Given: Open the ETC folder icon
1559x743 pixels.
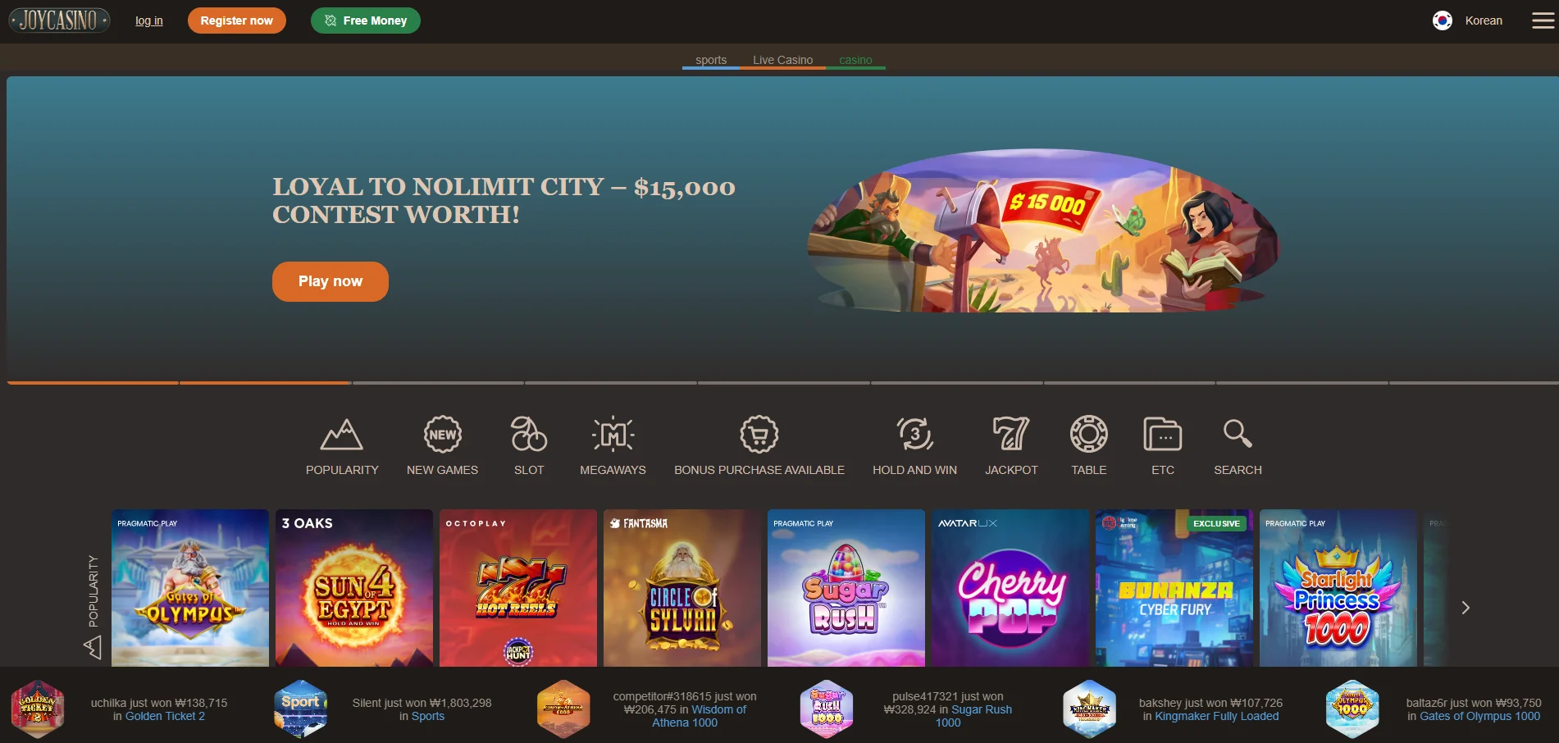Looking at the screenshot, I should [x=1163, y=435].
